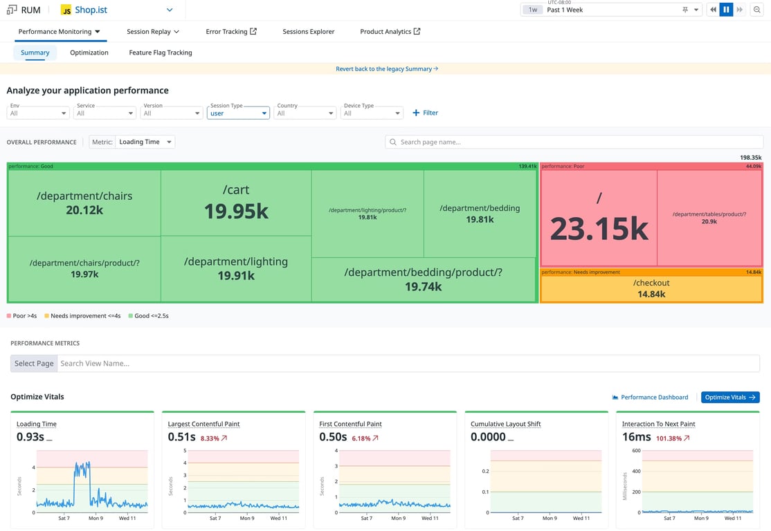Open the Session Type dropdown
The image size is (771, 531).
(238, 113)
